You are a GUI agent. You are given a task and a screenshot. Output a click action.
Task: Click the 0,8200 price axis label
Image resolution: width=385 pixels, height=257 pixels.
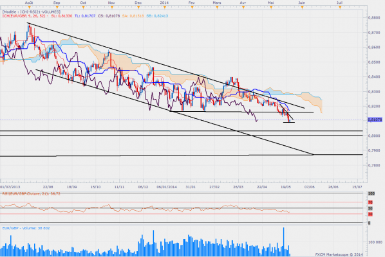coord(374,106)
